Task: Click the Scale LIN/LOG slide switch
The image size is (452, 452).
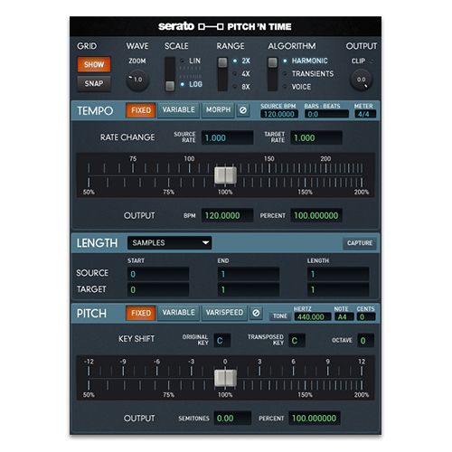Action: tap(170, 74)
